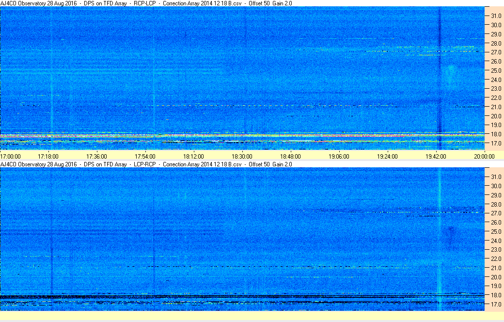
Task: Select the 24.0 frequency label on RCP-LCP plot
Action: click(496, 80)
